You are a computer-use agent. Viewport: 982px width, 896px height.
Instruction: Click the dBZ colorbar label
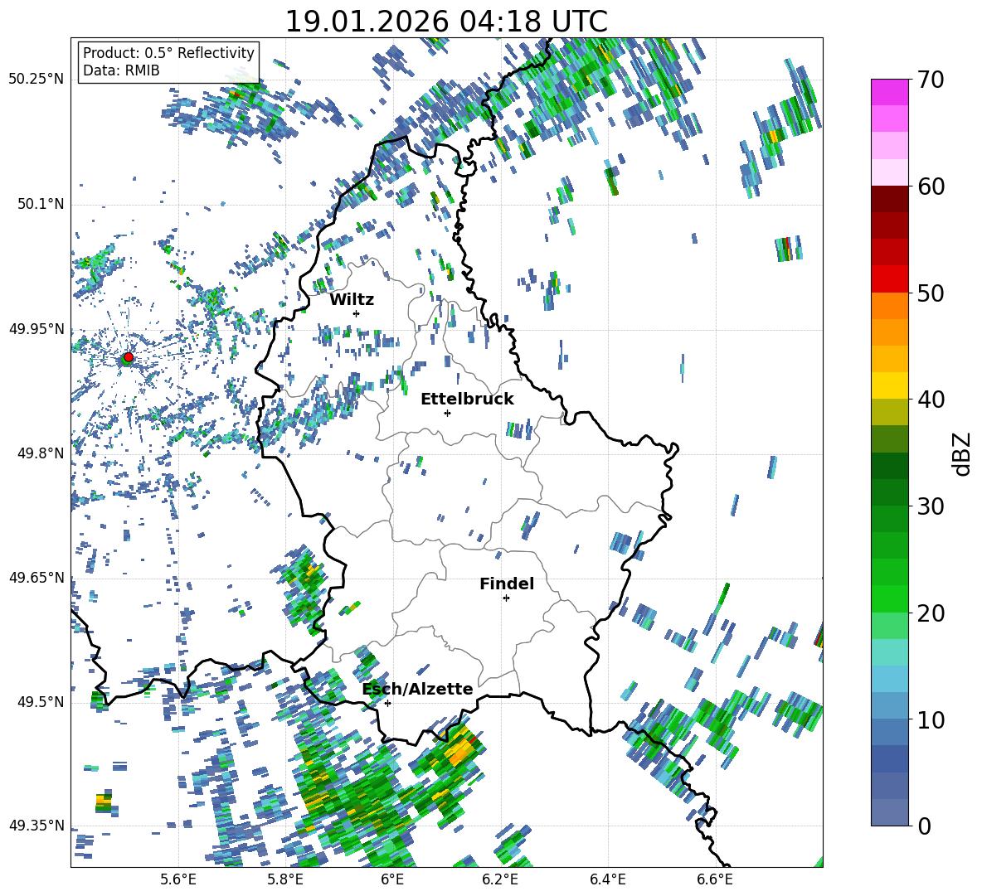962,453
